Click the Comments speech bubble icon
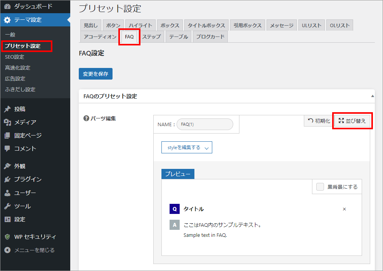The width and height of the screenshot is (383, 271). [7, 148]
